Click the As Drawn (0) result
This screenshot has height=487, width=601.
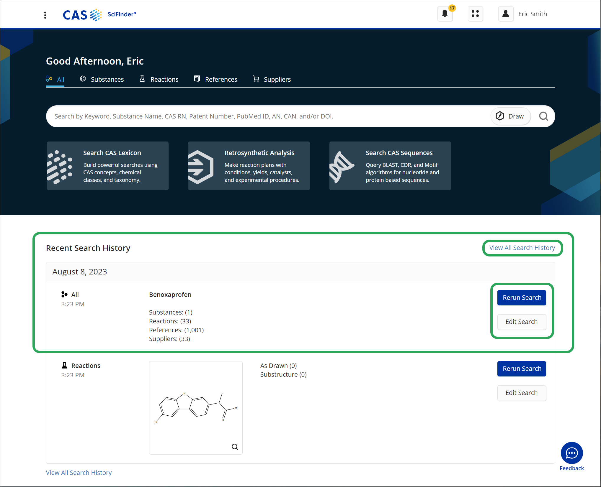(278, 366)
